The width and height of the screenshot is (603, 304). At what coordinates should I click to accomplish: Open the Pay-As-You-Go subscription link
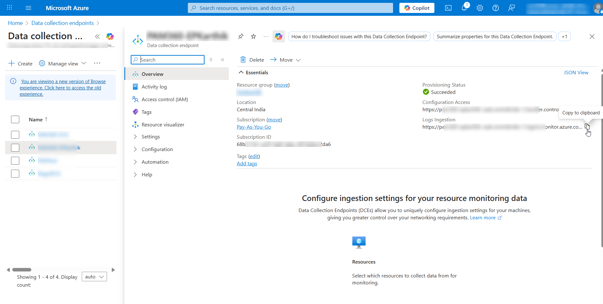click(254, 127)
